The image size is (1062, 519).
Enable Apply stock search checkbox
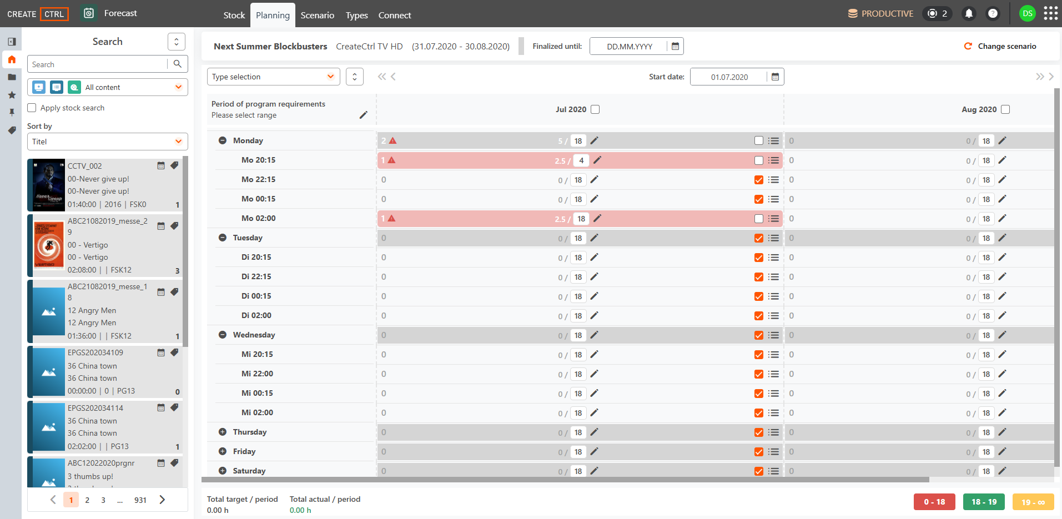[x=32, y=108]
